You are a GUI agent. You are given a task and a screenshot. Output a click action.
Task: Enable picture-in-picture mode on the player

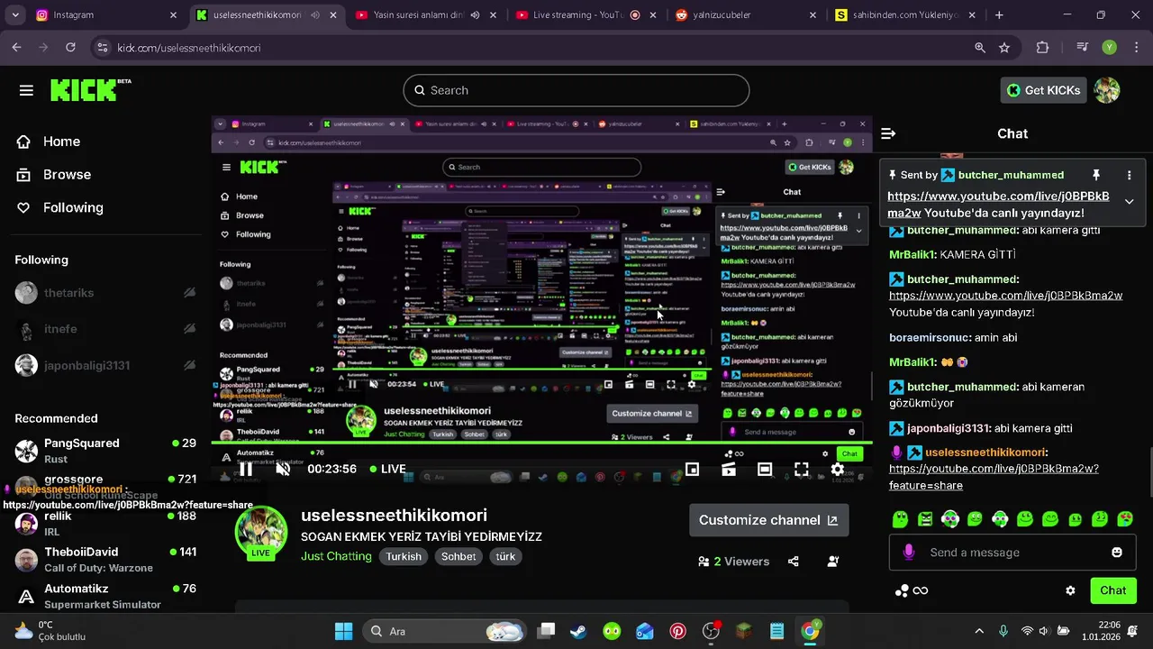pyautogui.click(x=692, y=469)
